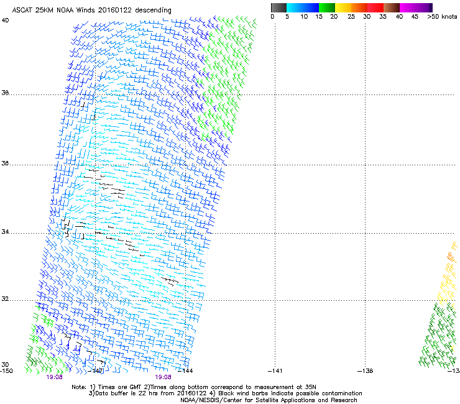Click the 'NOAA/NESDIS/Center for Satellite Applications and Research' credit

[269, 400]
